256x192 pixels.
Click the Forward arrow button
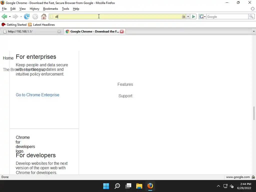15,16
